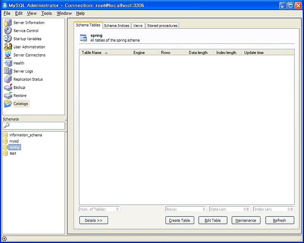Open Catalogs label in sidebar

pos(21,103)
